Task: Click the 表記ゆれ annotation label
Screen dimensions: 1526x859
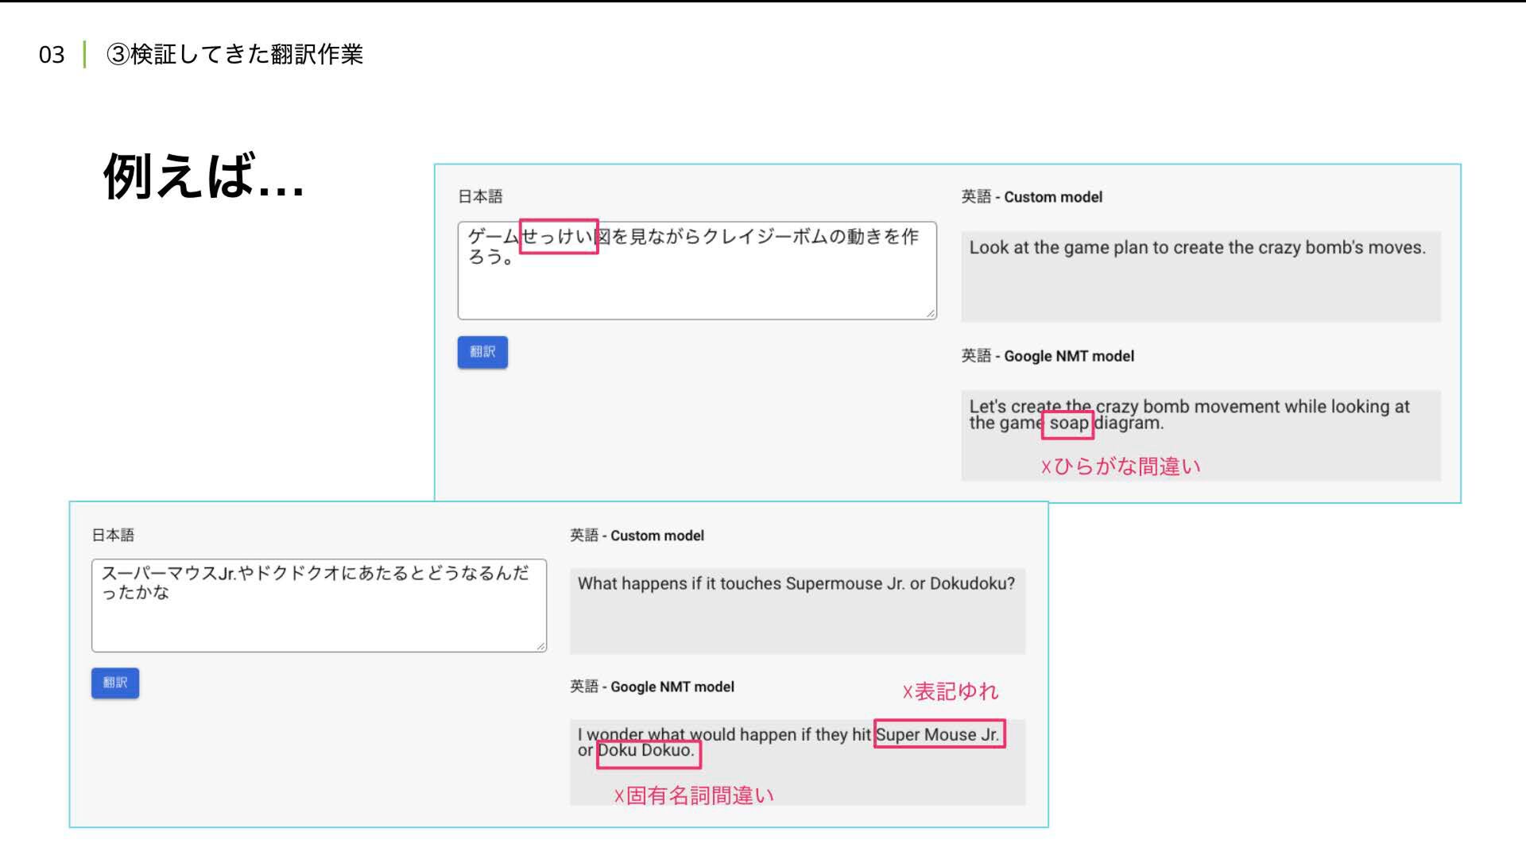Action: tap(951, 691)
